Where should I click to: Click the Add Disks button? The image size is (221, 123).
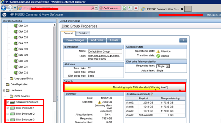97,40
